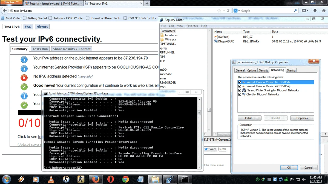The image size is (328, 184).
Task: Click the Action Center flag tray icon
Action: point(292,179)
